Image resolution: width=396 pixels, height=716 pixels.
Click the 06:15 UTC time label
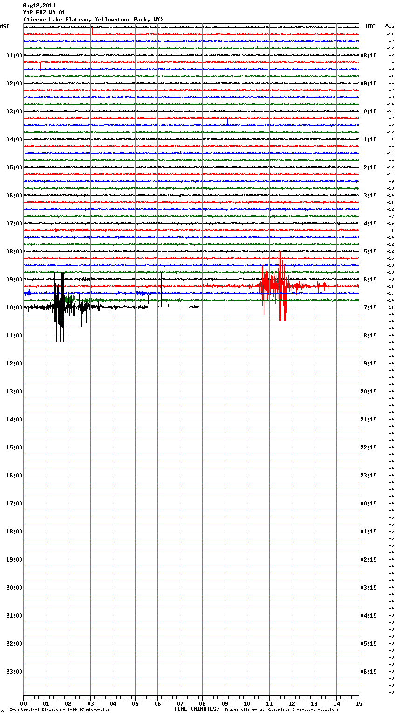tap(369, 672)
